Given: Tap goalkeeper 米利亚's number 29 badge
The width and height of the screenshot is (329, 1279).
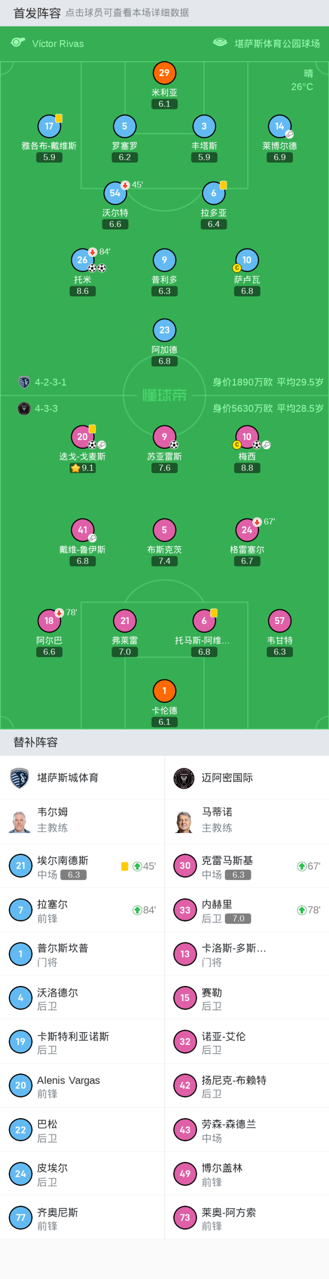Looking at the screenshot, I should point(164,73).
